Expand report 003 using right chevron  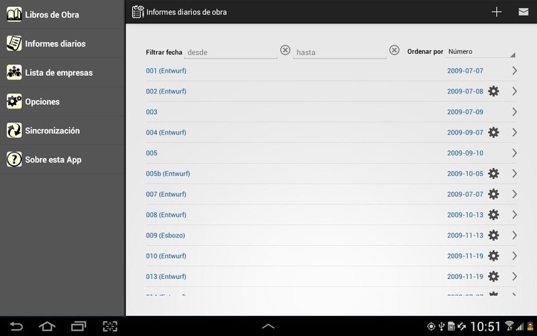(514, 112)
